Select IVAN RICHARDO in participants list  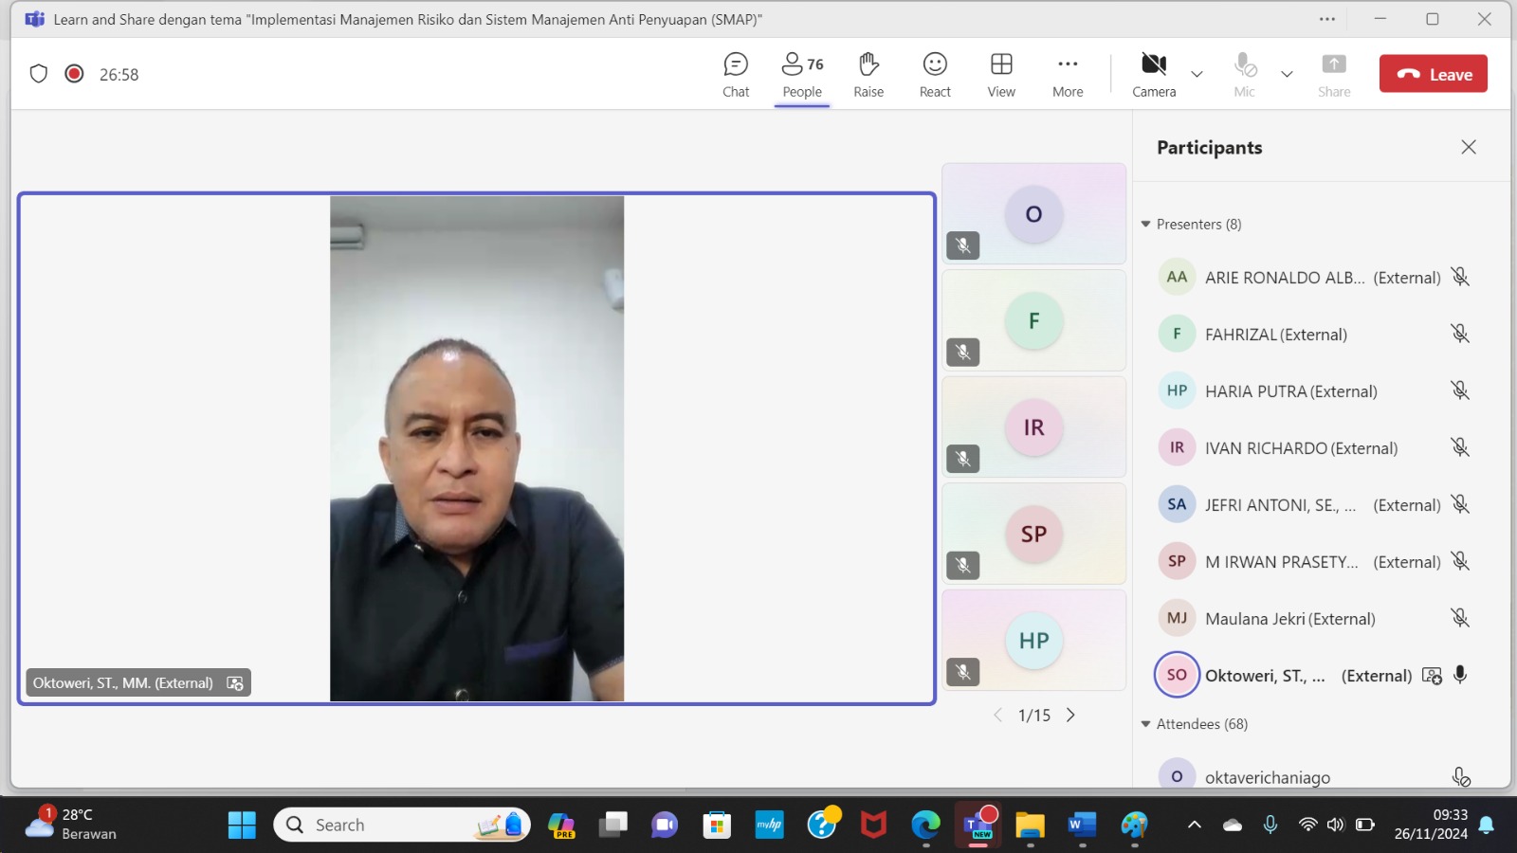point(1300,448)
